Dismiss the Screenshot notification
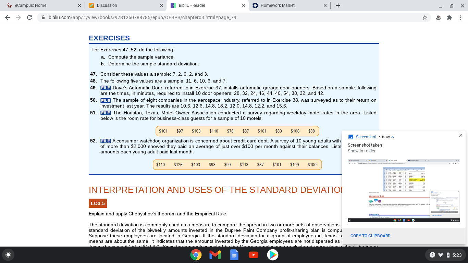 click(461, 135)
